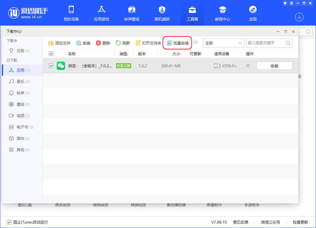Image resolution: width=316 pixels, height=228 pixels.
Task: Select 应用 (1) in sidebar
Action: (22, 70)
